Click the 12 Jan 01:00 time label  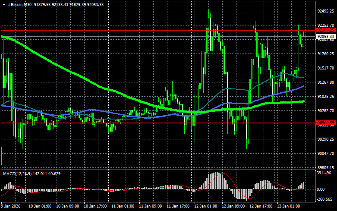[x=206, y=206]
